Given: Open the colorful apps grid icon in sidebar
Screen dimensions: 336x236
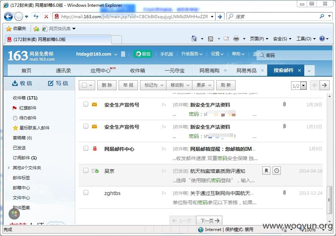Looking at the screenshot, I should coord(14,214).
